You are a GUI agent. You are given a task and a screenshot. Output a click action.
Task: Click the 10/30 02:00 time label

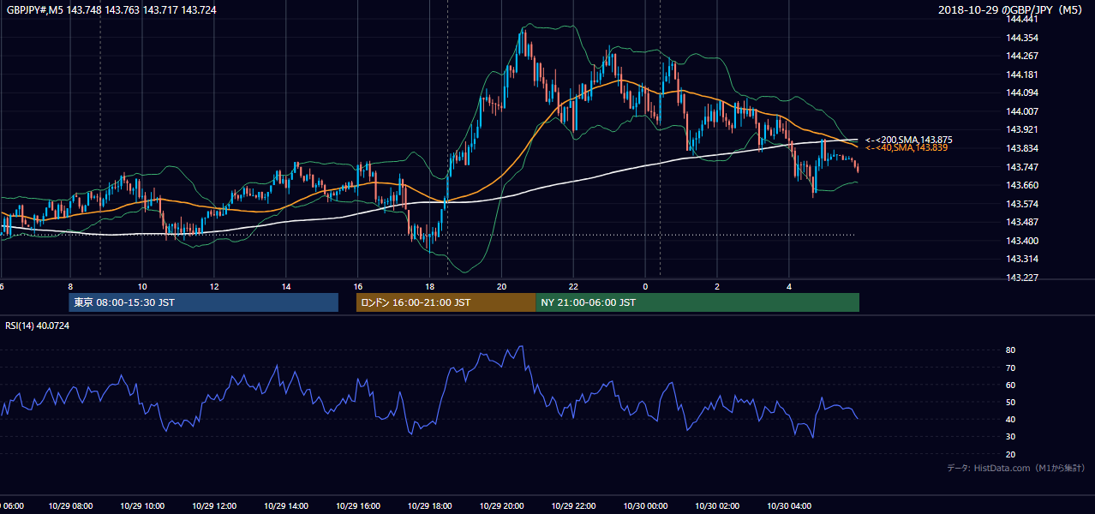point(717,505)
